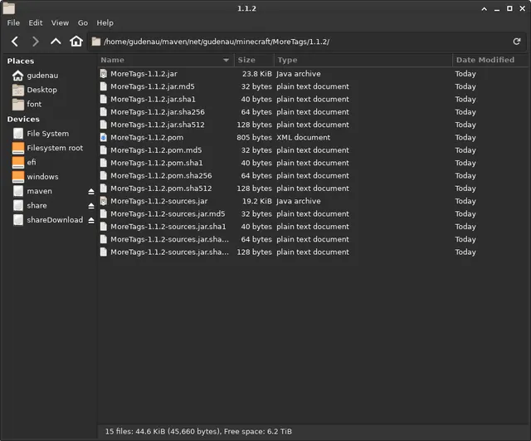531x441 pixels.
Task: Toggle sort order with Name column arrow
Action: pos(226,60)
